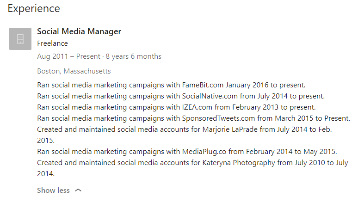Click the wrapped "2014." final line

coord(46,174)
